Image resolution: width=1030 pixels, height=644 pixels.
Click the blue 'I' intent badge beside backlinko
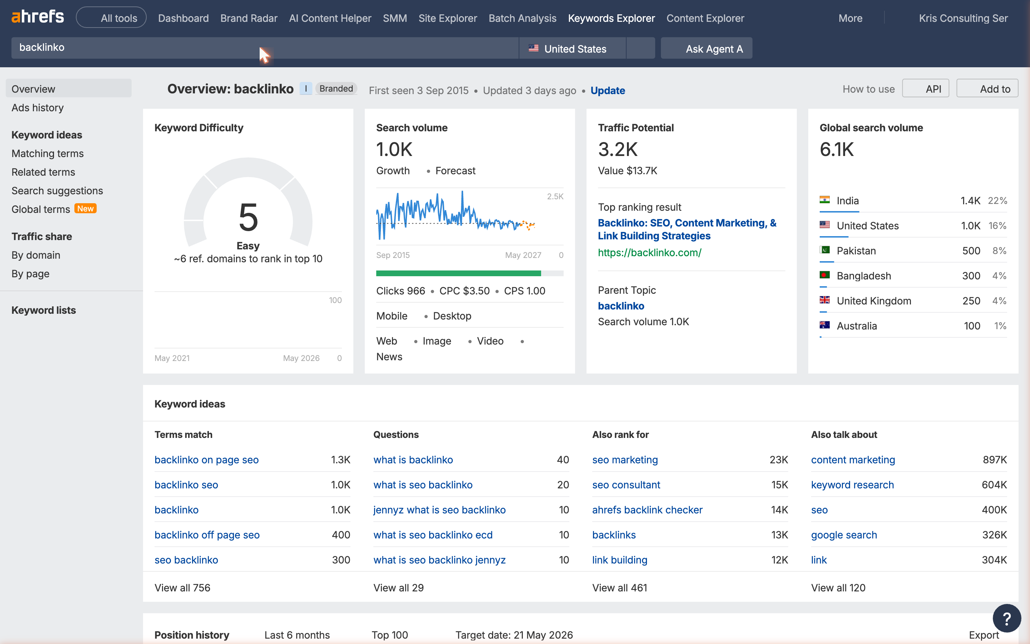[x=305, y=89]
